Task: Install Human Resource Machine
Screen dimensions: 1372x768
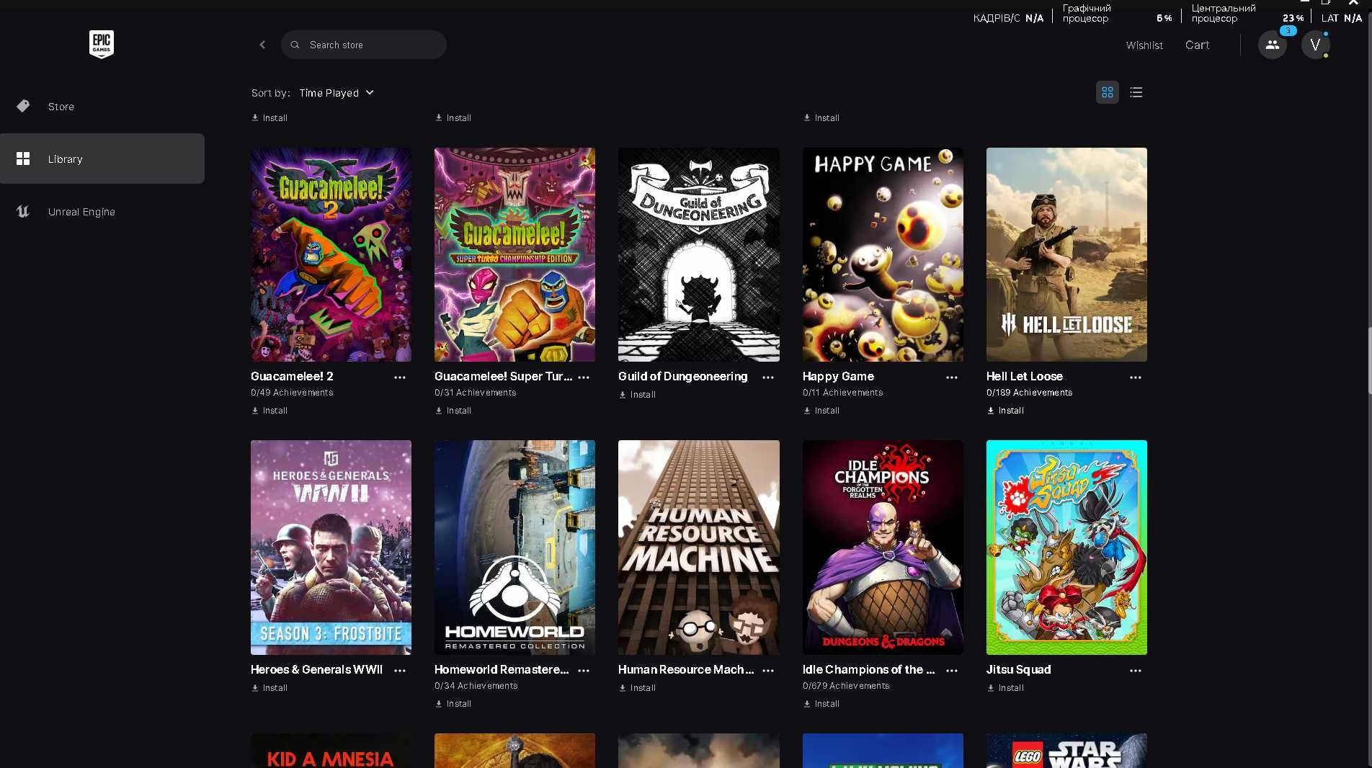Action: (x=638, y=688)
